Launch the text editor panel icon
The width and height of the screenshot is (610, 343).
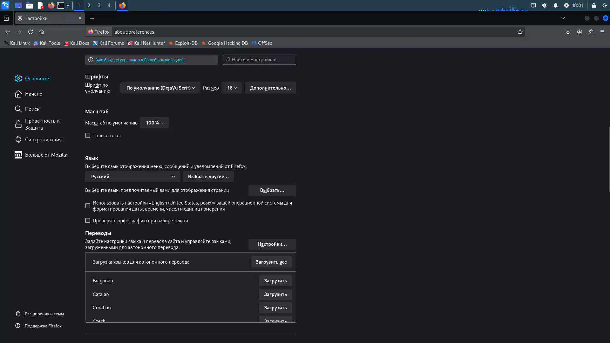[40, 5]
